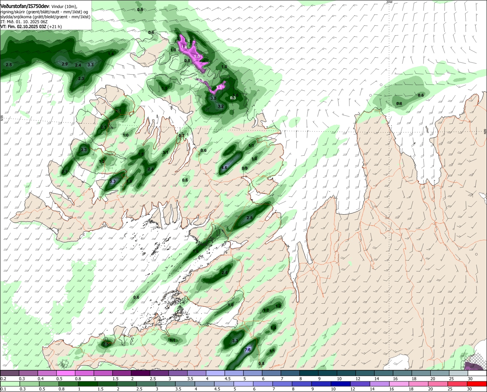Screen dimensions: 487x392
Task: Click the valid time 'VT: Fim. 02.10.2025 03Z'
Action: click(x=23, y=27)
